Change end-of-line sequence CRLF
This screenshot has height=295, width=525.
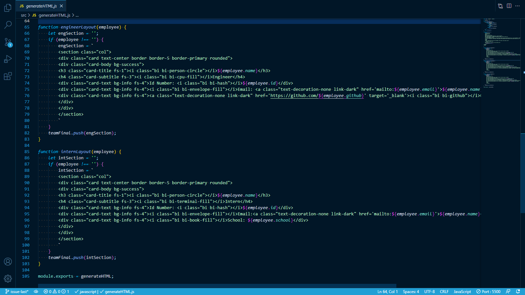(x=444, y=291)
